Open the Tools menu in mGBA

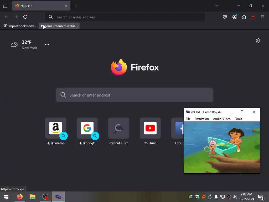point(238,119)
